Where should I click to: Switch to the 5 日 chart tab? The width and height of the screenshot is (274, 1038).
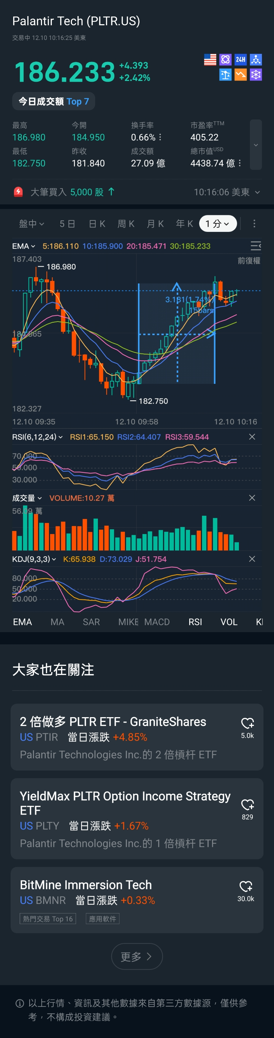pos(67,224)
